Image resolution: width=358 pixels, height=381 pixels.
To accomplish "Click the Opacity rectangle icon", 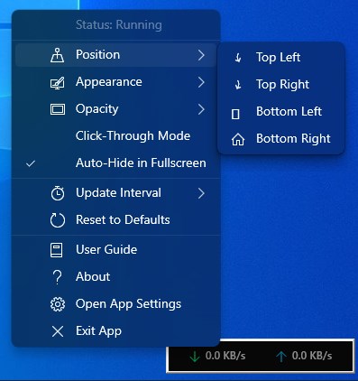I will 57,109.
